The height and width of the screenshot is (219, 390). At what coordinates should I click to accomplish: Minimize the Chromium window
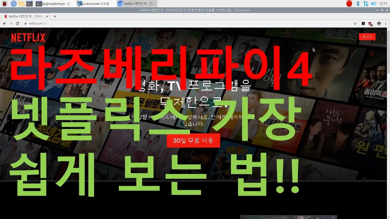point(377,10)
